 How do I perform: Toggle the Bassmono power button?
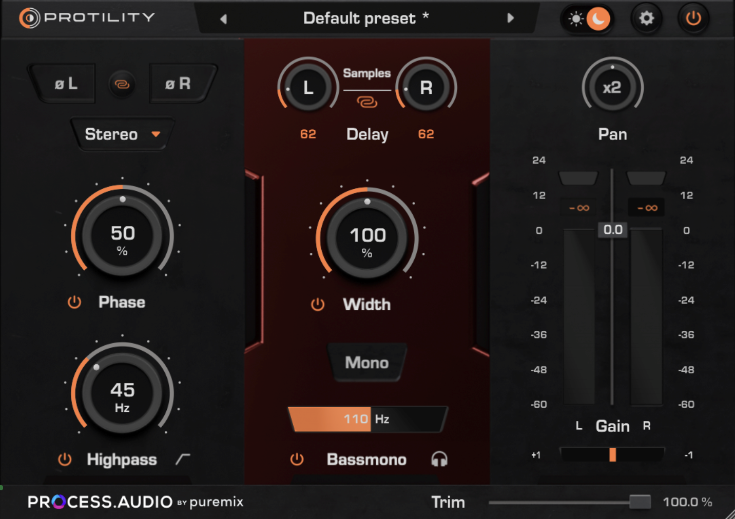[x=297, y=460]
